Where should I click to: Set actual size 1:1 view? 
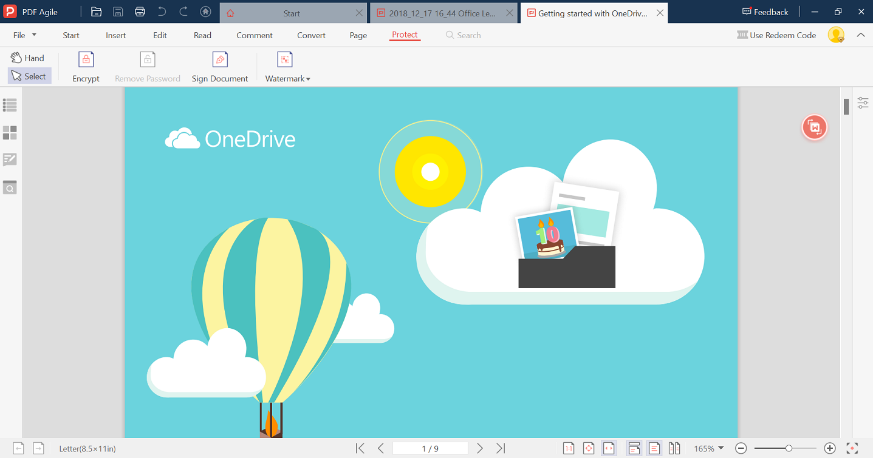point(569,448)
